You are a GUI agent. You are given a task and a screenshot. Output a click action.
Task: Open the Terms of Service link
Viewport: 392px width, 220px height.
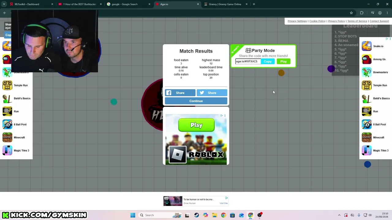coord(357,21)
